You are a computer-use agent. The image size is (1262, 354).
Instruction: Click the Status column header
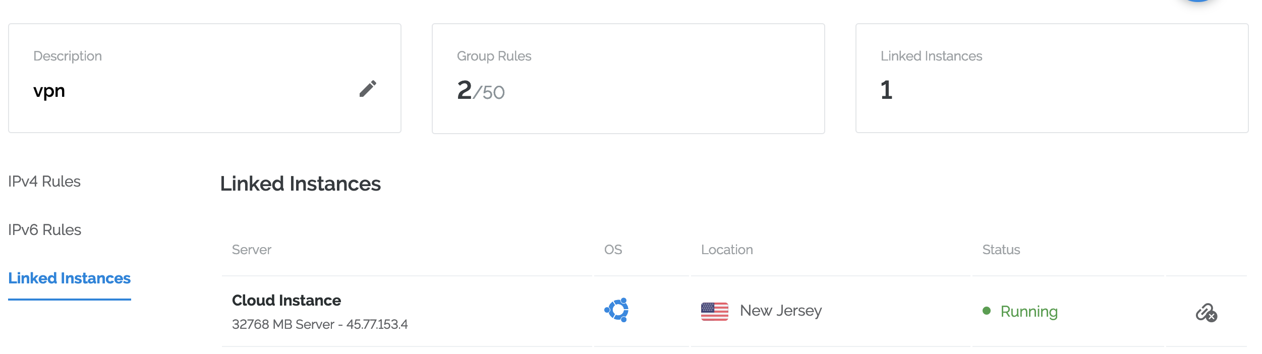point(1001,250)
